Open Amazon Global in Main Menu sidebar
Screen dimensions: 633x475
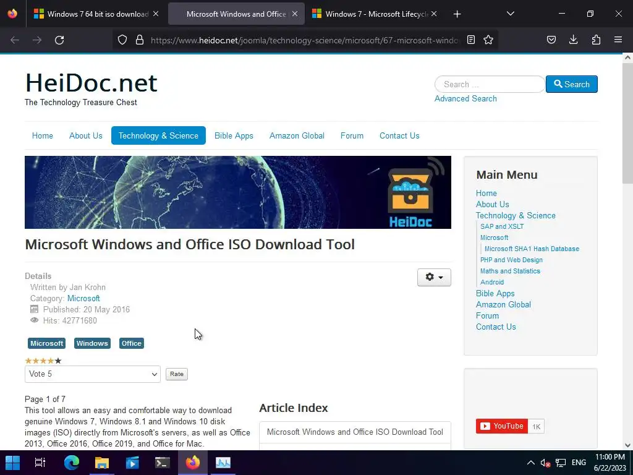[503, 304]
